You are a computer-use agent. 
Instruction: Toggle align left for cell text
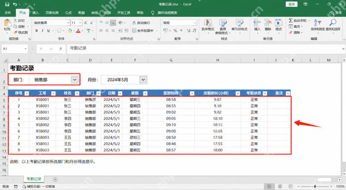[x=101, y=31]
